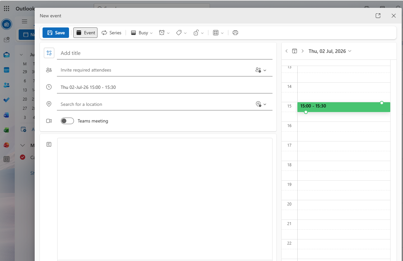Open the categorize tag menu
Screen dimensions: 403x261
[x=181, y=33]
